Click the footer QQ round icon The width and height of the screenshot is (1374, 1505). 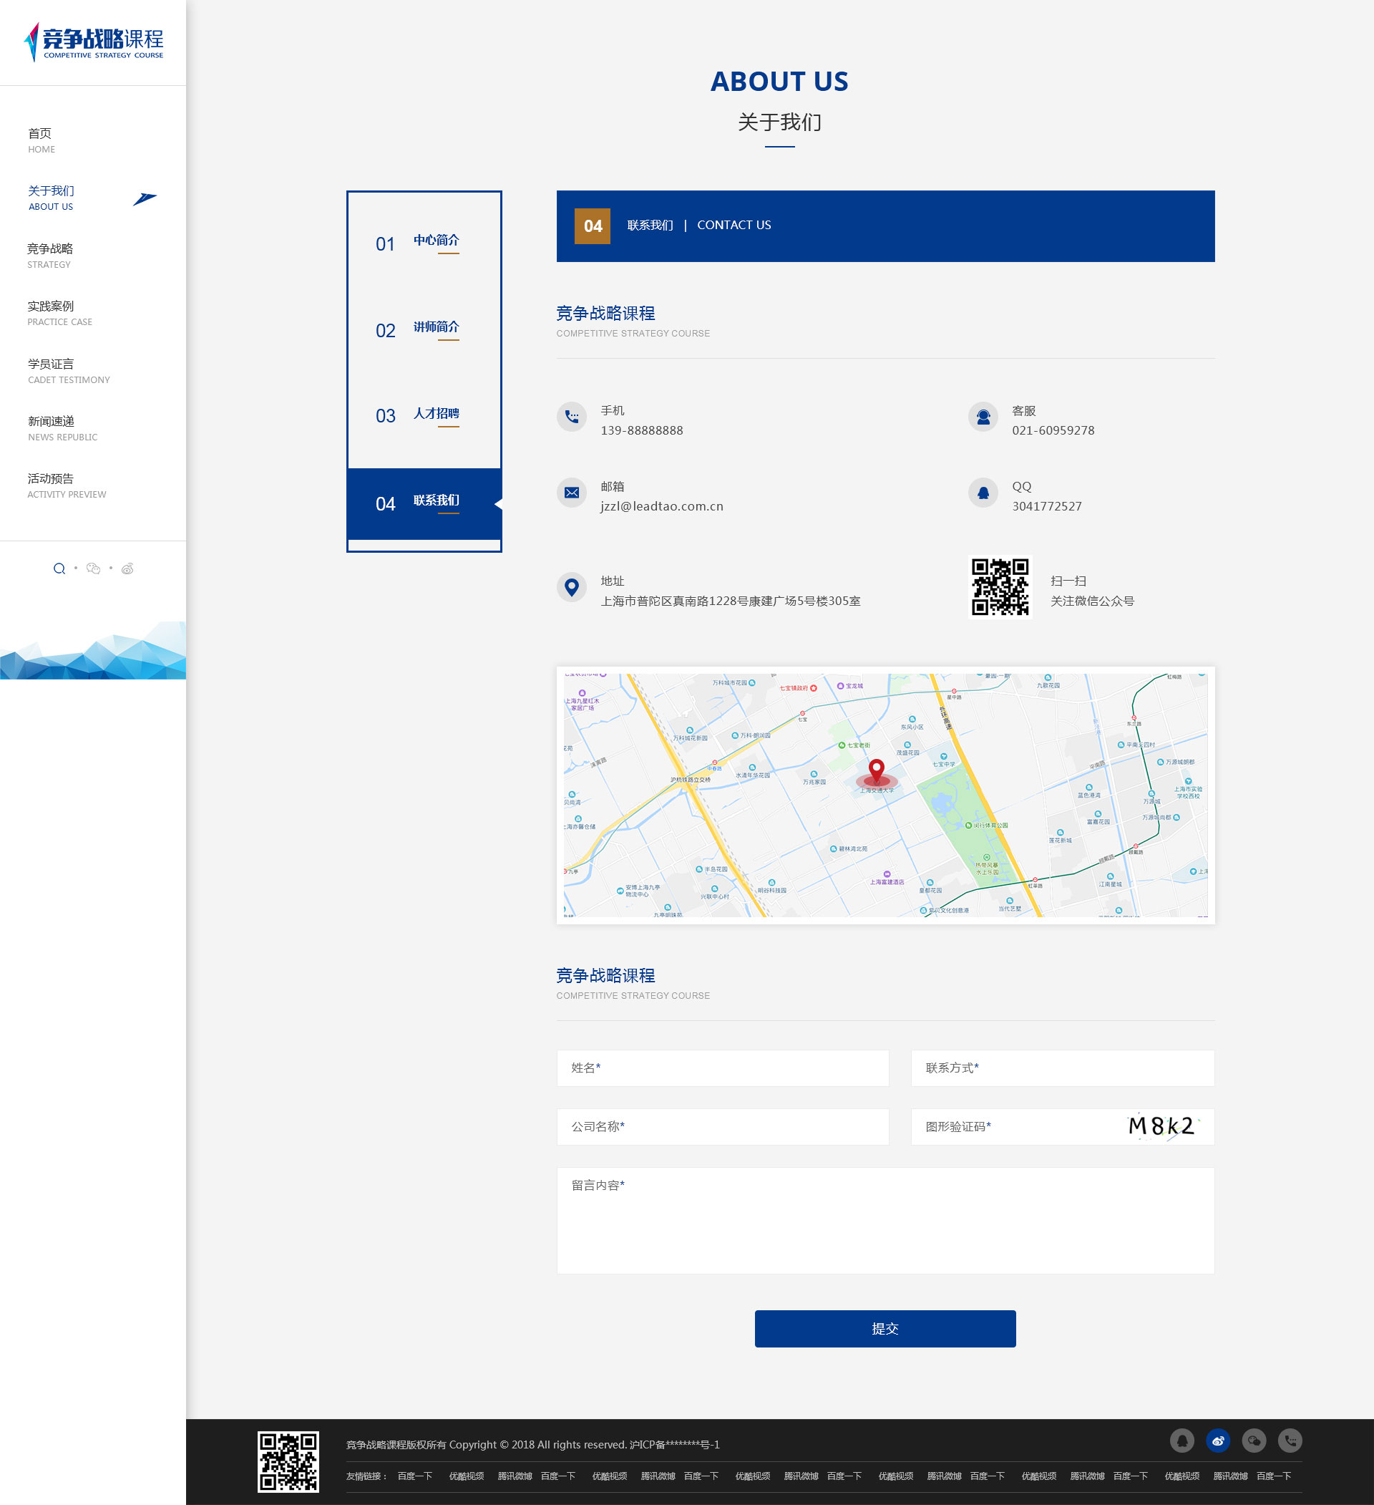click(1181, 1440)
